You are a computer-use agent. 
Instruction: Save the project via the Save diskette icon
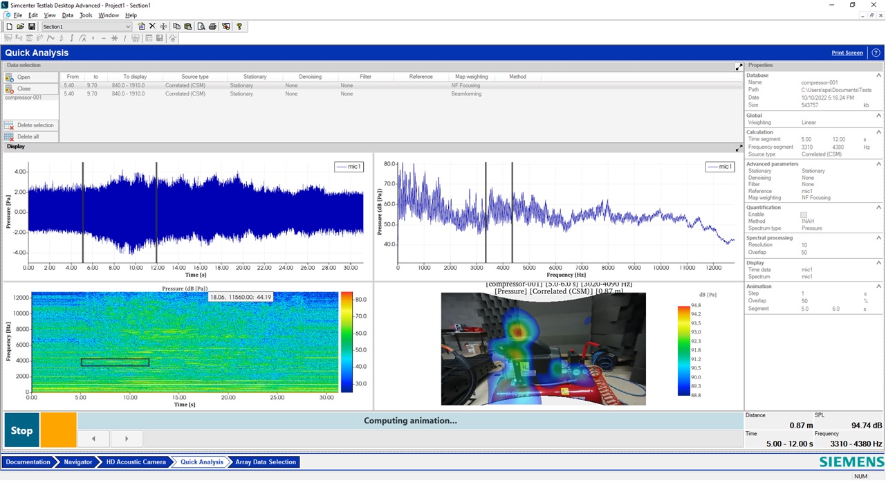[x=32, y=26]
